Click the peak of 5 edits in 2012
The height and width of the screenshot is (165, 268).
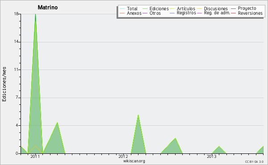coord(138,115)
